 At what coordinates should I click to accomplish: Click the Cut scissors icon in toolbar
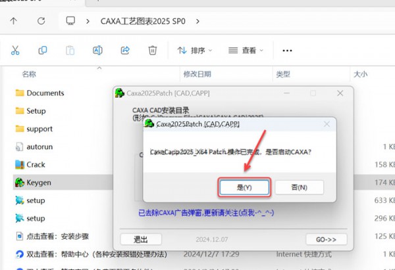tap(15, 51)
